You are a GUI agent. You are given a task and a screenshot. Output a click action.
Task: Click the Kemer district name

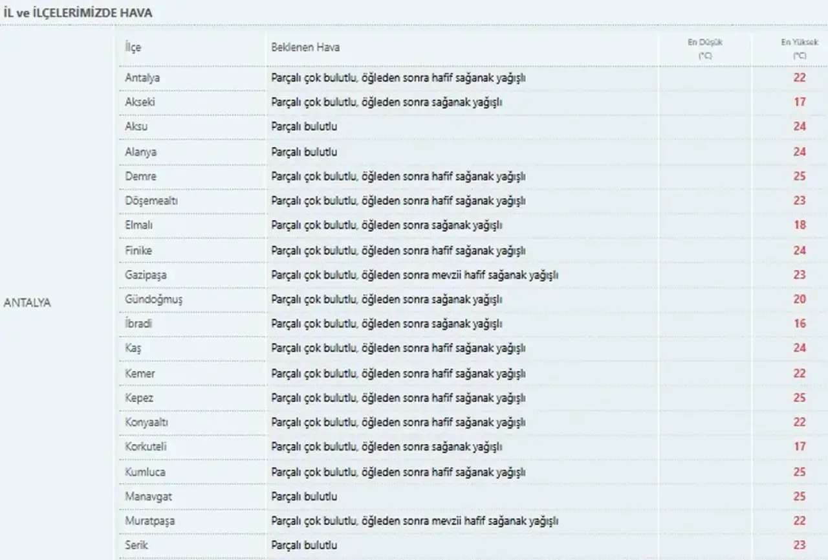[x=140, y=374]
